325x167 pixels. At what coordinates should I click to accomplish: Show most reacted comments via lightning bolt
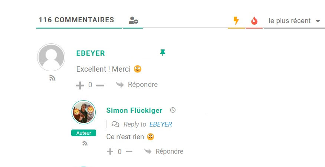236,20
